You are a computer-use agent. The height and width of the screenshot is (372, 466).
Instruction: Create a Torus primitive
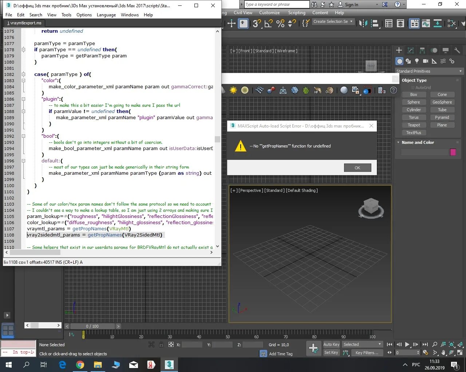click(414, 117)
